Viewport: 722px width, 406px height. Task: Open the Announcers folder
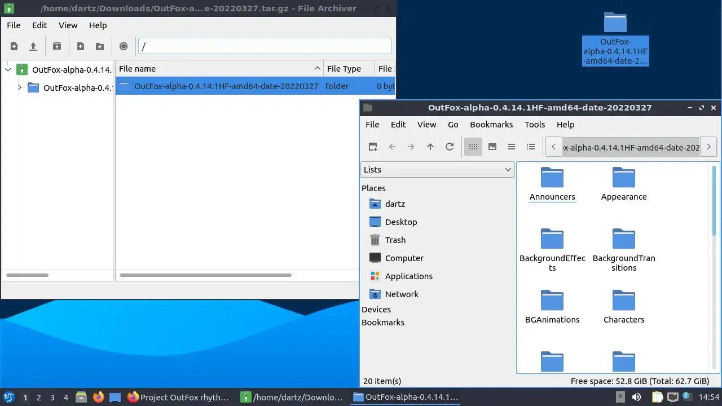(x=552, y=184)
